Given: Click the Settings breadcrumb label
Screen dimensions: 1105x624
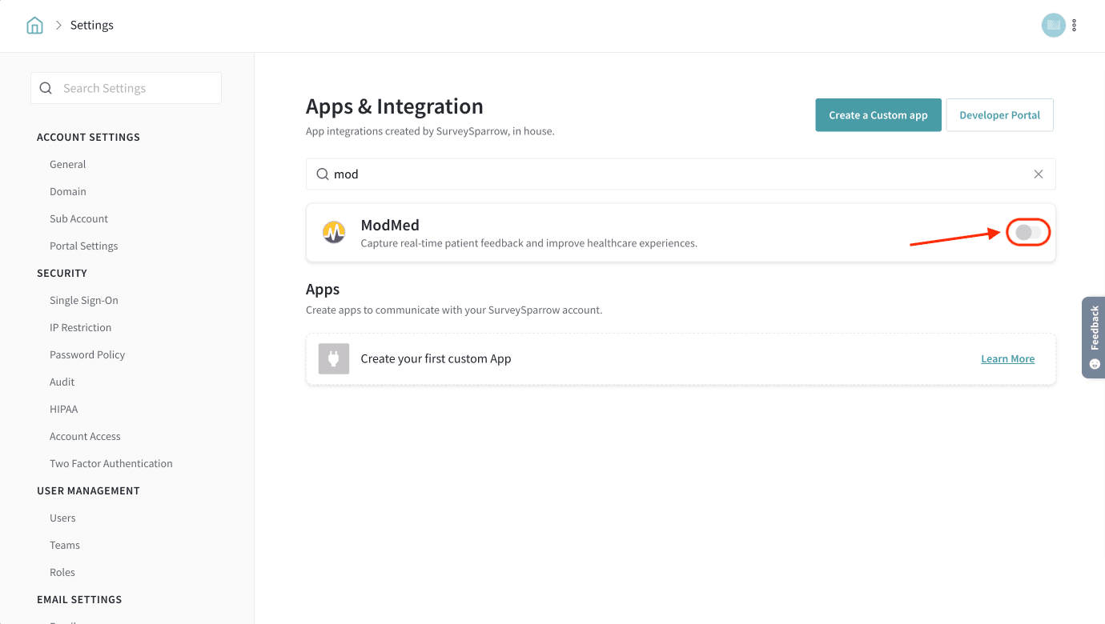Looking at the screenshot, I should [92, 26].
